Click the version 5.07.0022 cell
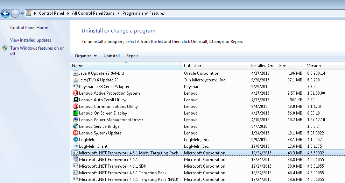Viewport: 345px width, 183px height. [x=316, y=133]
